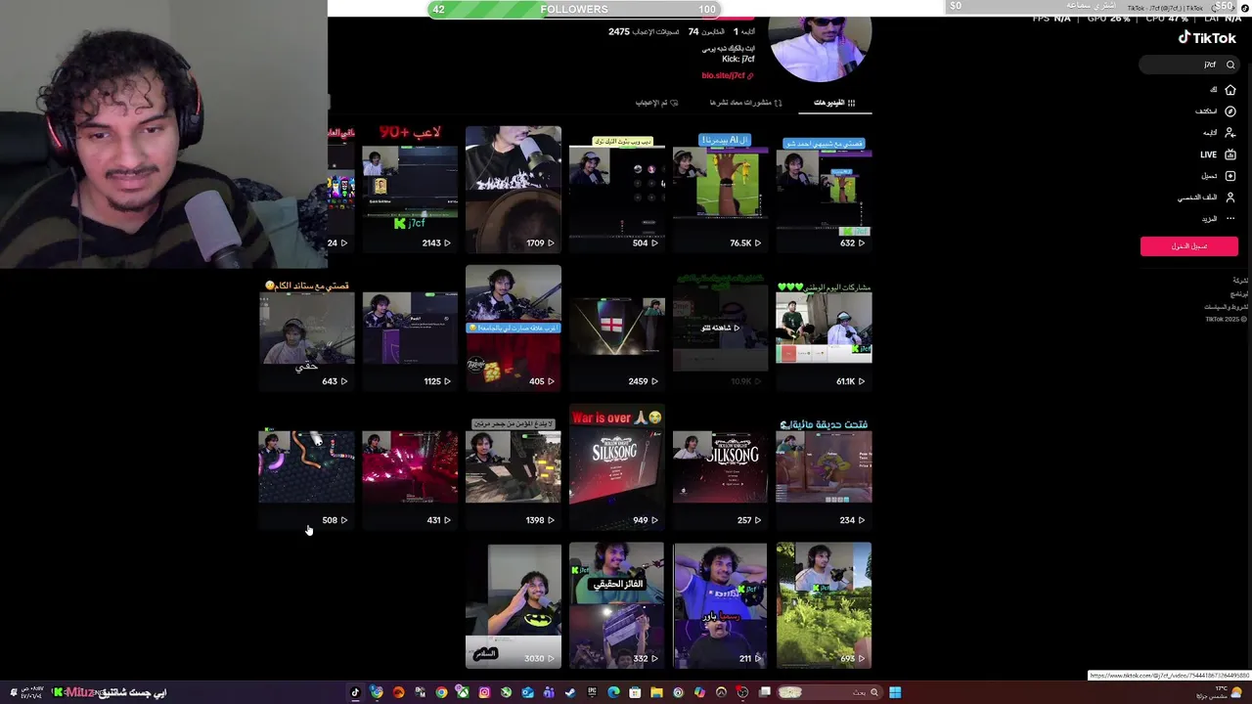Open the More three-dots icon
The image size is (1252, 704).
1230,219
